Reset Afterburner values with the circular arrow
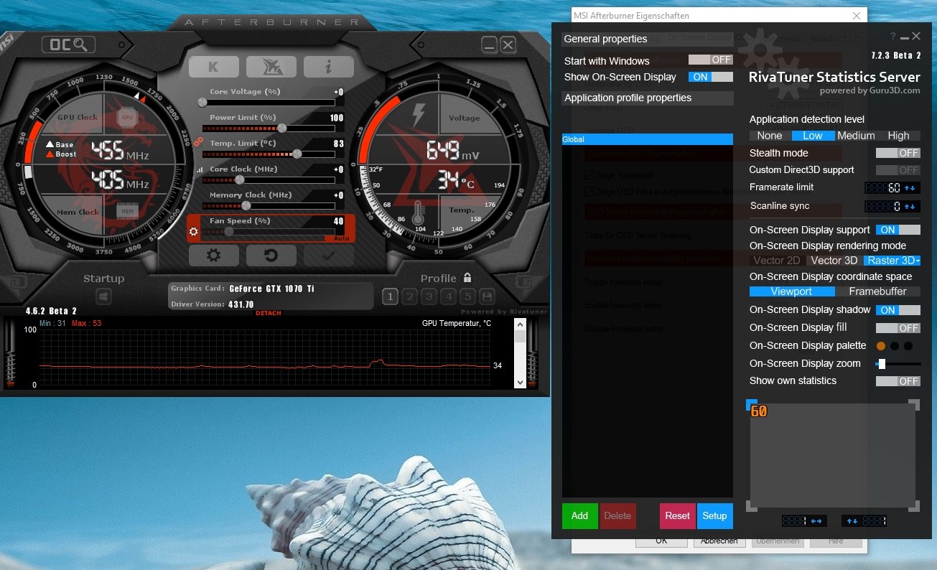 click(271, 255)
